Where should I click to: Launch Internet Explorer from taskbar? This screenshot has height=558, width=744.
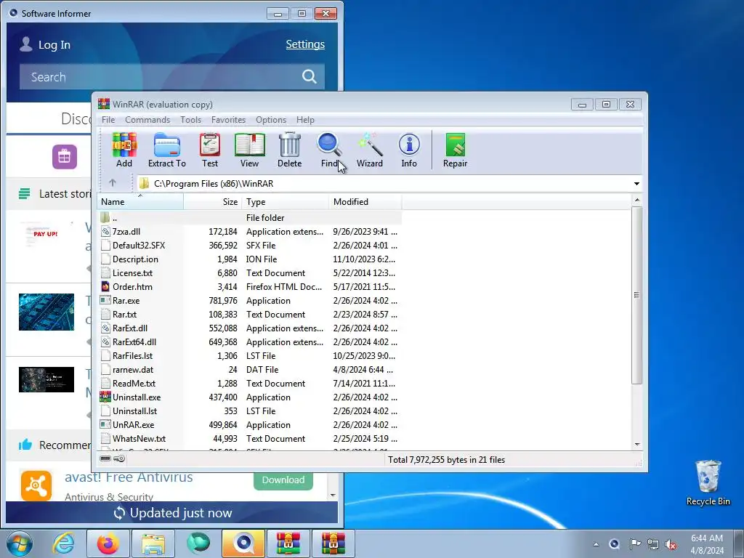coord(63,543)
